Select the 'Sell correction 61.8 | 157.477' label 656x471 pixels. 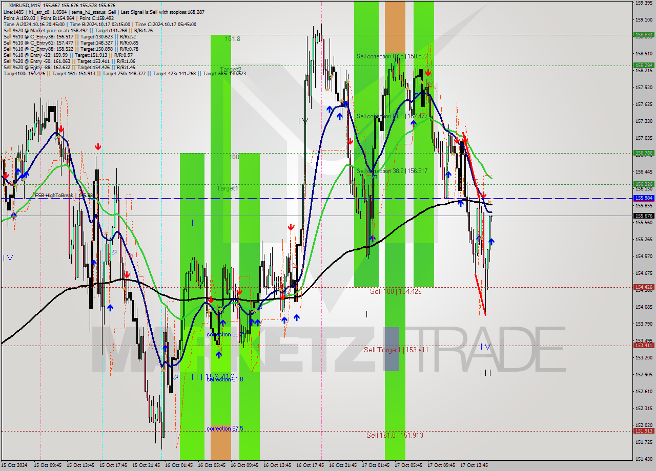(x=392, y=116)
